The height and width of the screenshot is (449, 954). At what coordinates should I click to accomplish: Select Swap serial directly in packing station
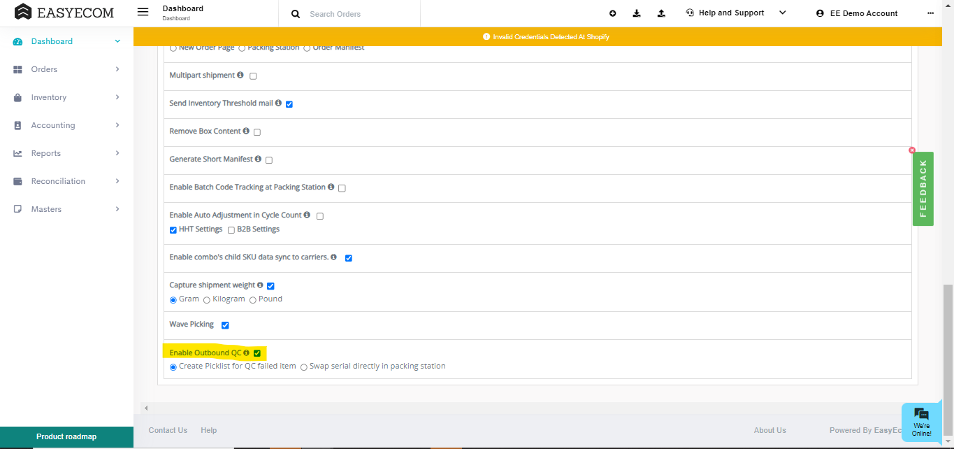[x=304, y=367]
